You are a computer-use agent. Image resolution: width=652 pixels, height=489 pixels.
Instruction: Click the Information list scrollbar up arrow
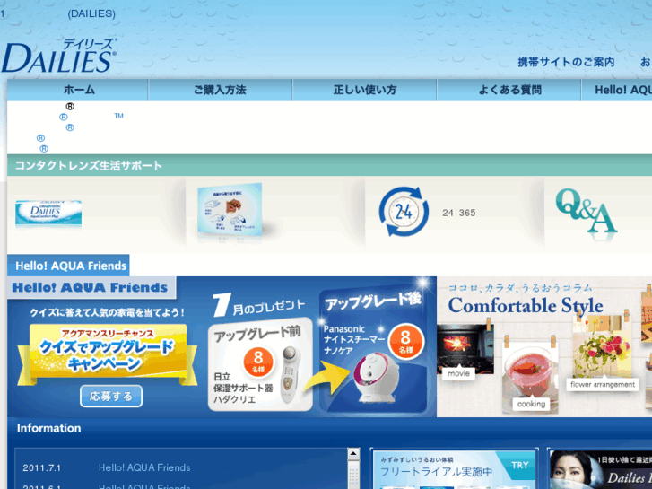click(x=353, y=454)
